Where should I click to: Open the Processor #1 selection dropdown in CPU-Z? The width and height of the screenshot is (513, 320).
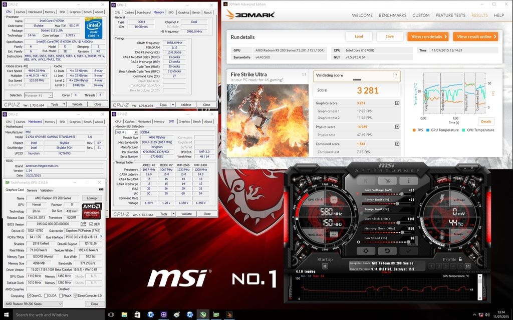pyautogui.click(x=38, y=95)
